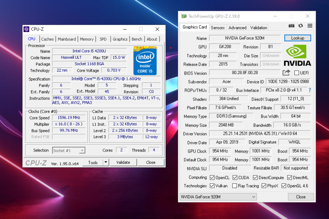Click the Intel Core i5 logo
The image size is (329, 219).
coord(145,60)
